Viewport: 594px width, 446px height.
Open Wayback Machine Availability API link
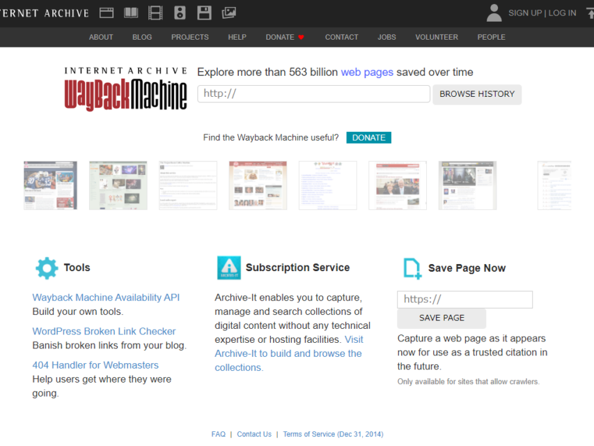coord(106,298)
